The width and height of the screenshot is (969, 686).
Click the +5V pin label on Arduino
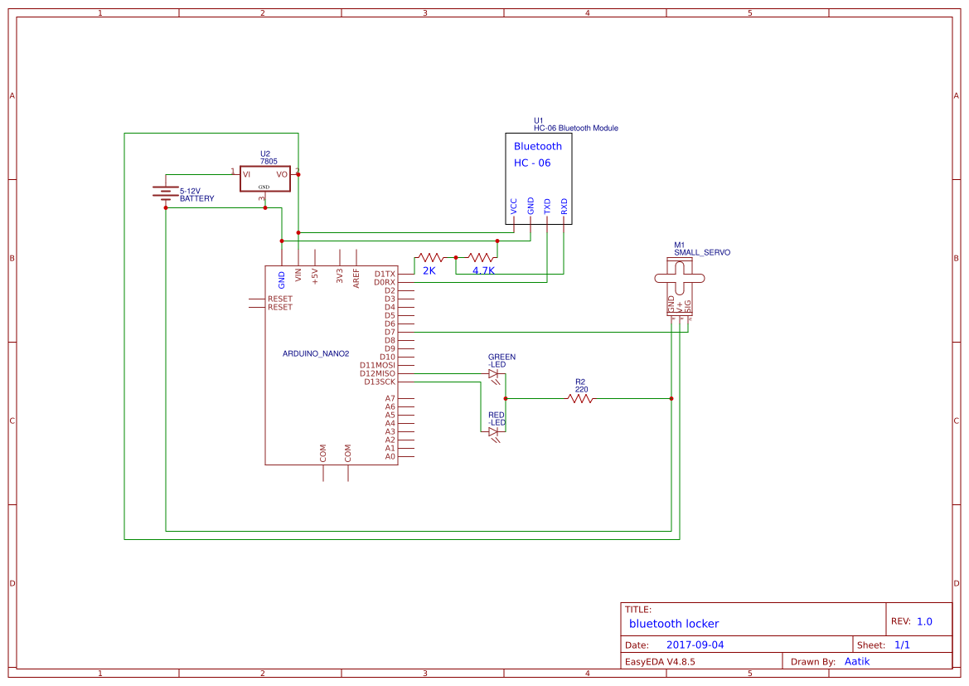[314, 276]
